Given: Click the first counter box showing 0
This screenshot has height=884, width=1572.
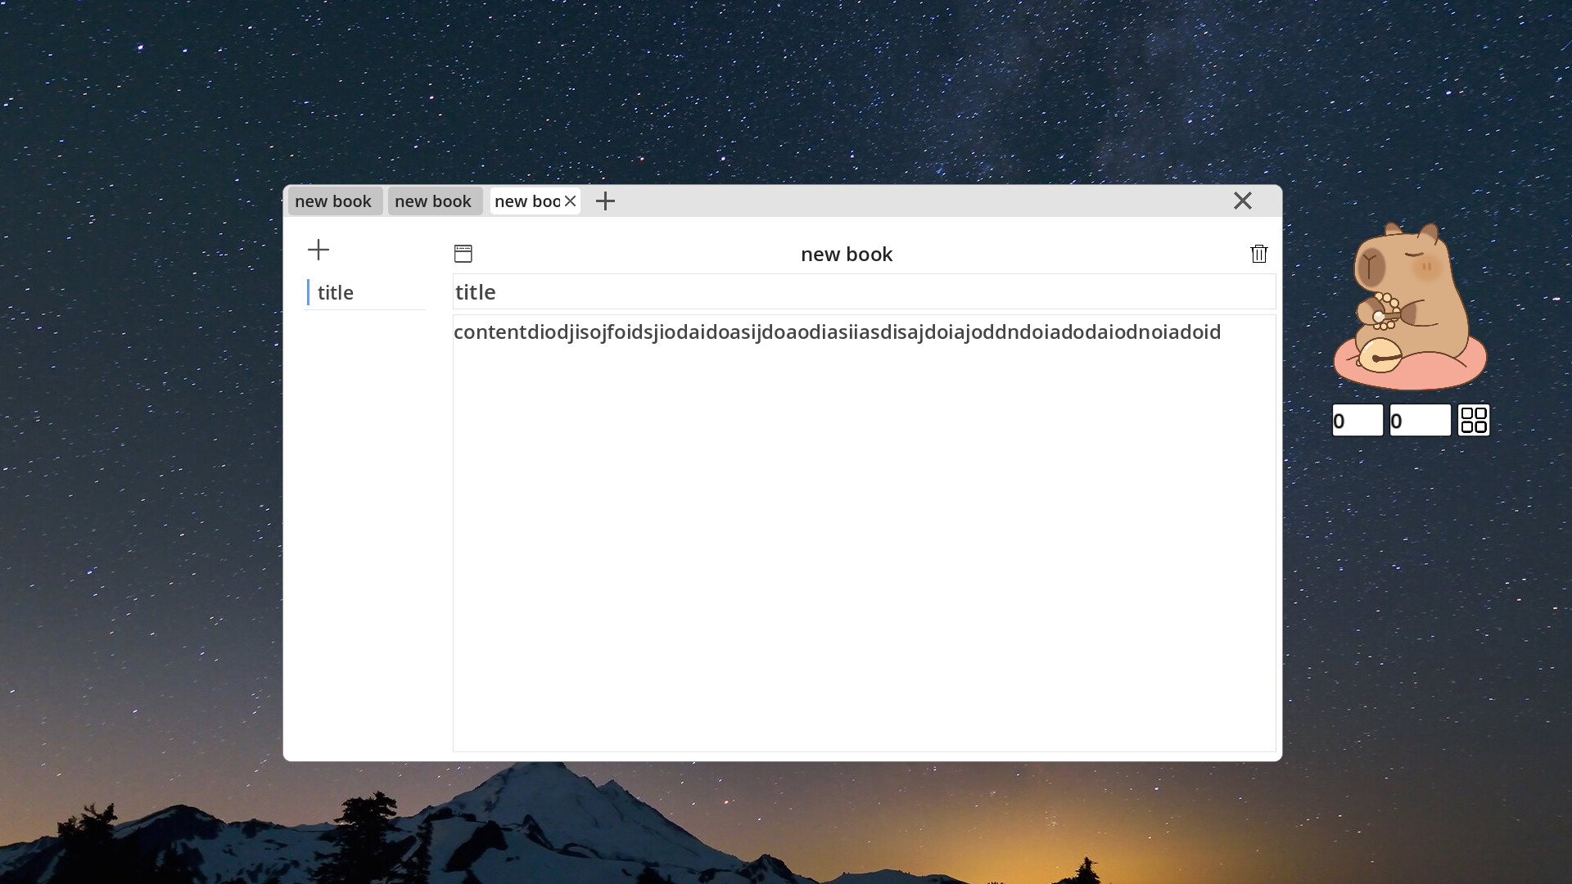Looking at the screenshot, I should click(1357, 421).
